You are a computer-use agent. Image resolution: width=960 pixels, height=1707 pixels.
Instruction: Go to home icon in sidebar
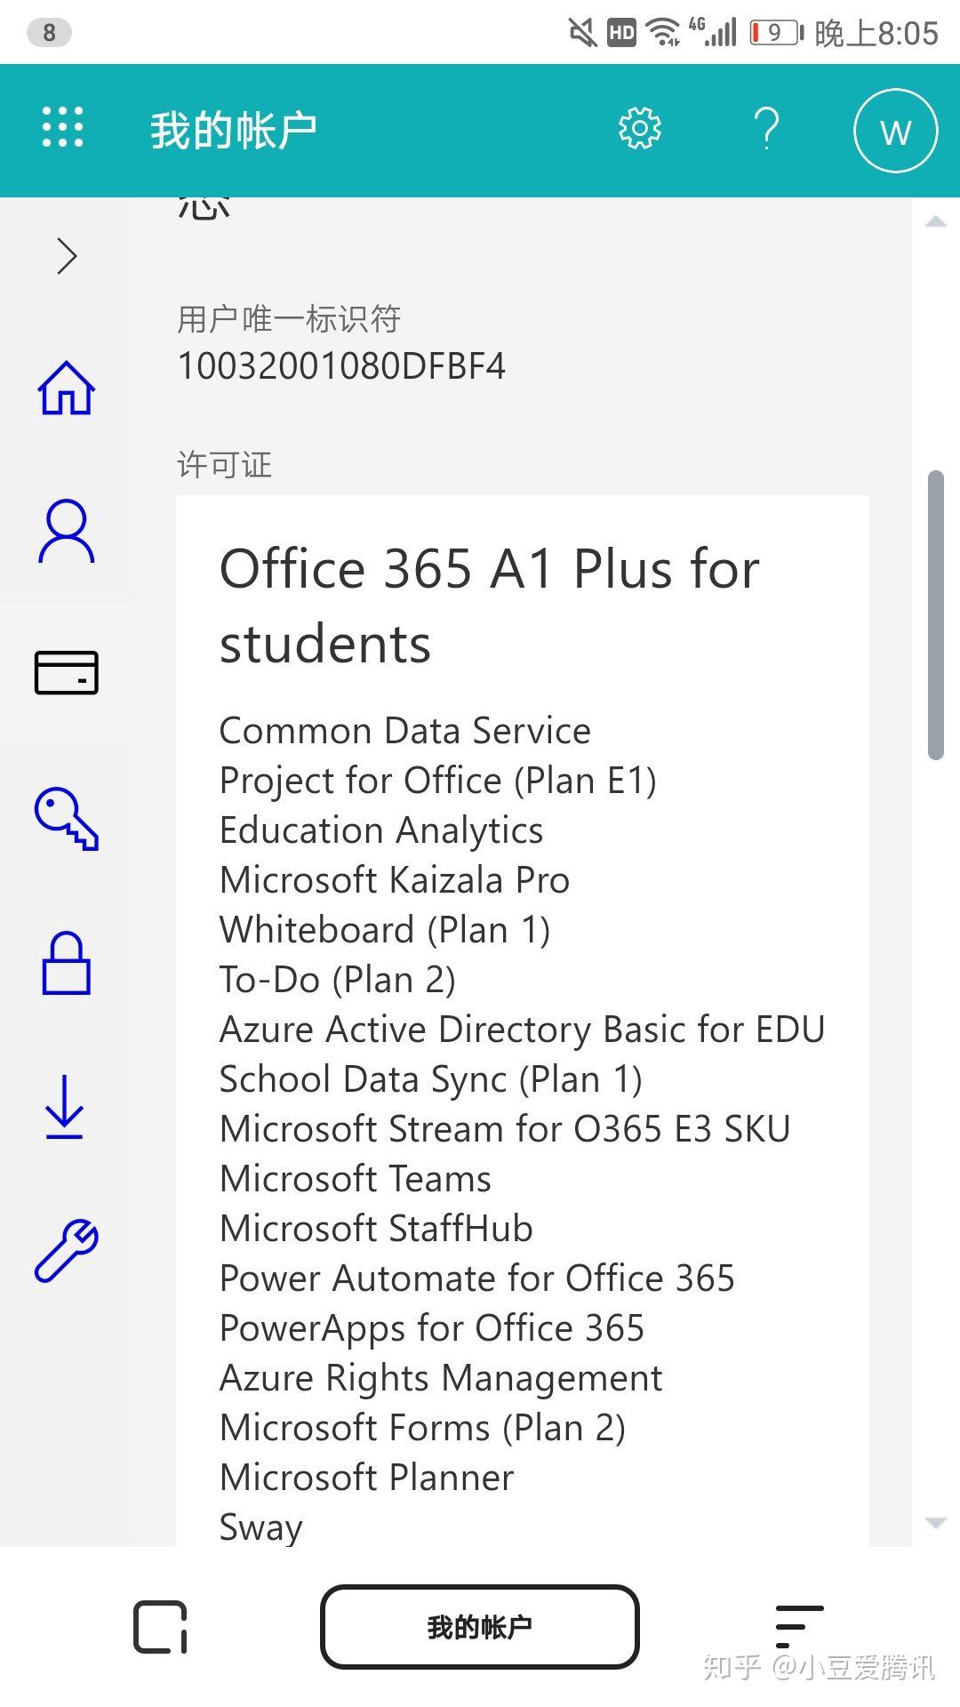click(x=66, y=389)
